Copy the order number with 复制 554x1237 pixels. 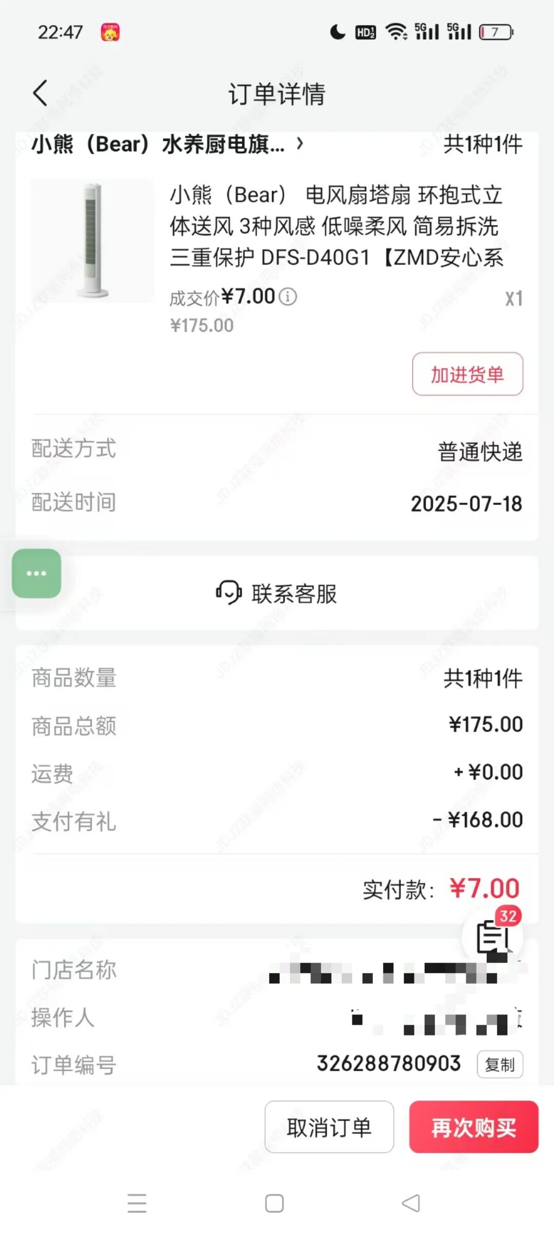pos(500,1065)
